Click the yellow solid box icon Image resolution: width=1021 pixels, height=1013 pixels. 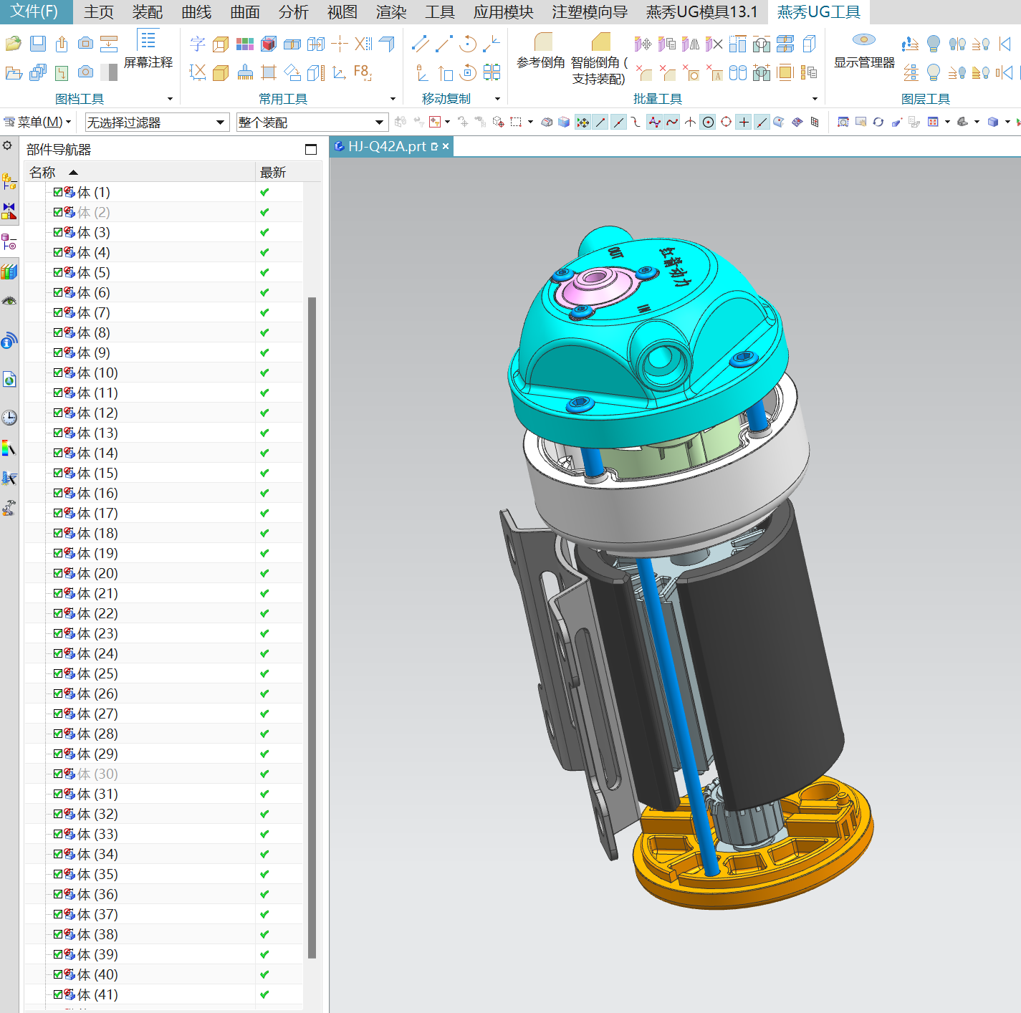(x=221, y=72)
